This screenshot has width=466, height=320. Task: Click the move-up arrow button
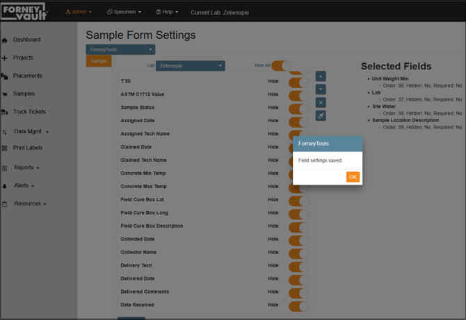pyautogui.click(x=321, y=76)
